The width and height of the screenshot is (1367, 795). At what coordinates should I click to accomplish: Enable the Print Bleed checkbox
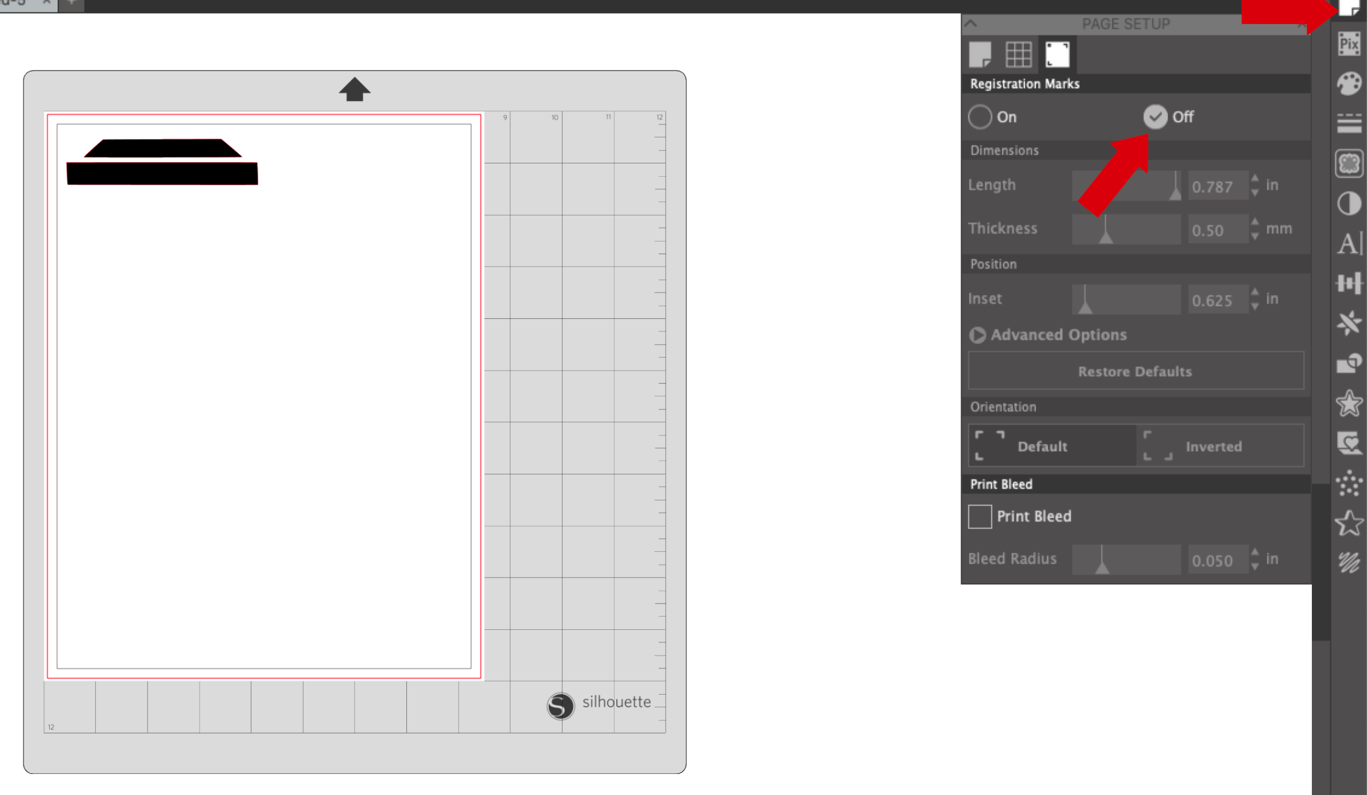pos(980,516)
